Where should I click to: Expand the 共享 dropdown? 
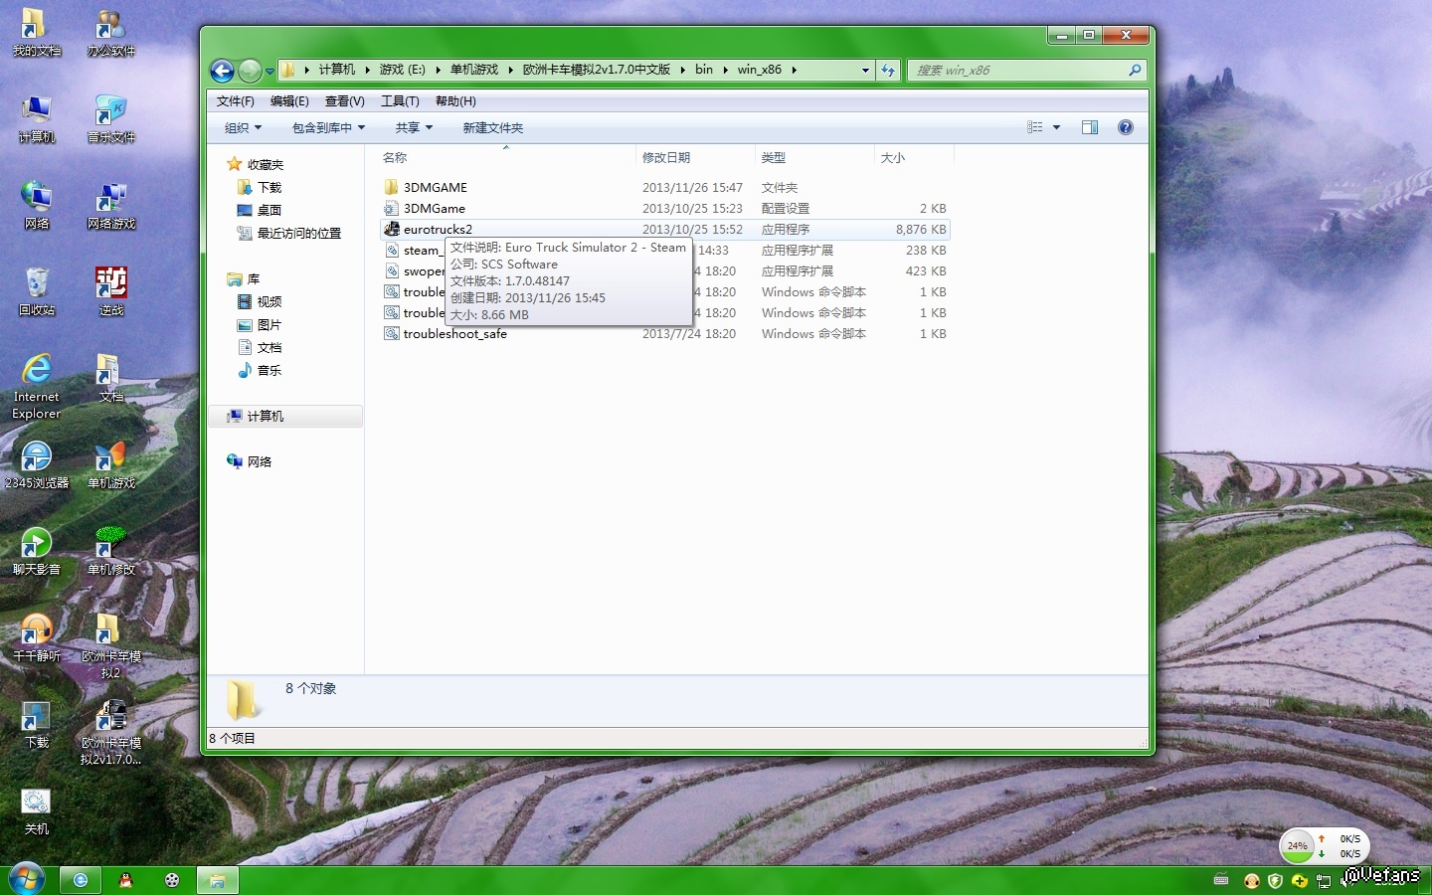[414, 127]
